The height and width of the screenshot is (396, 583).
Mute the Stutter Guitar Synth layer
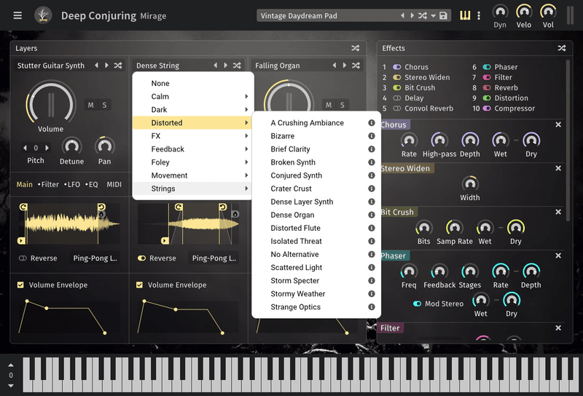tap(91, 105)
